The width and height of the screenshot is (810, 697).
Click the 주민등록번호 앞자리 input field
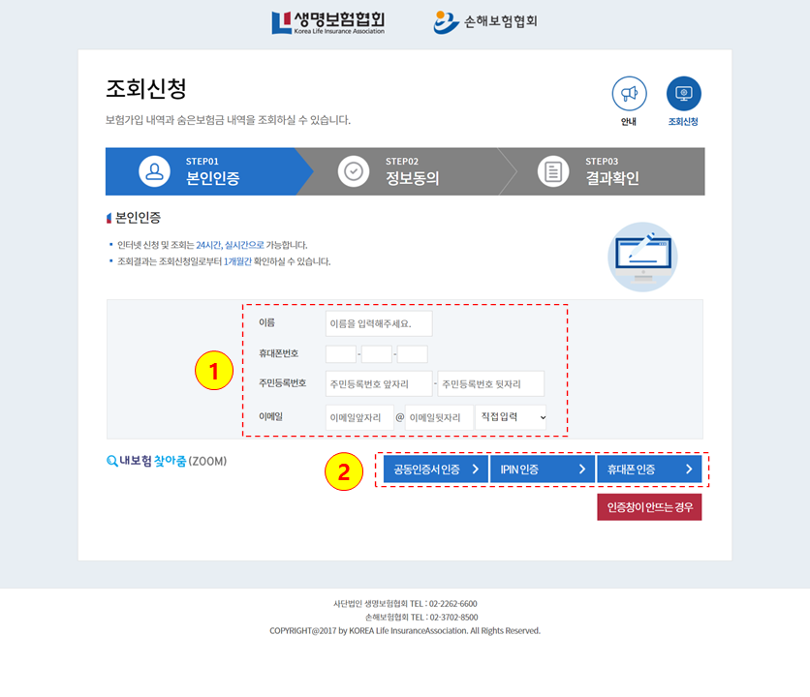tap(382, 383)
